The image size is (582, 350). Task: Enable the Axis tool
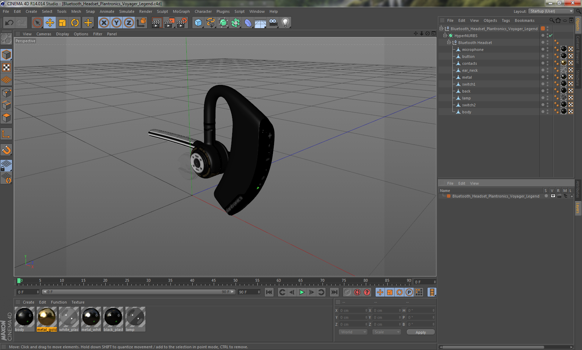point(7,134)
